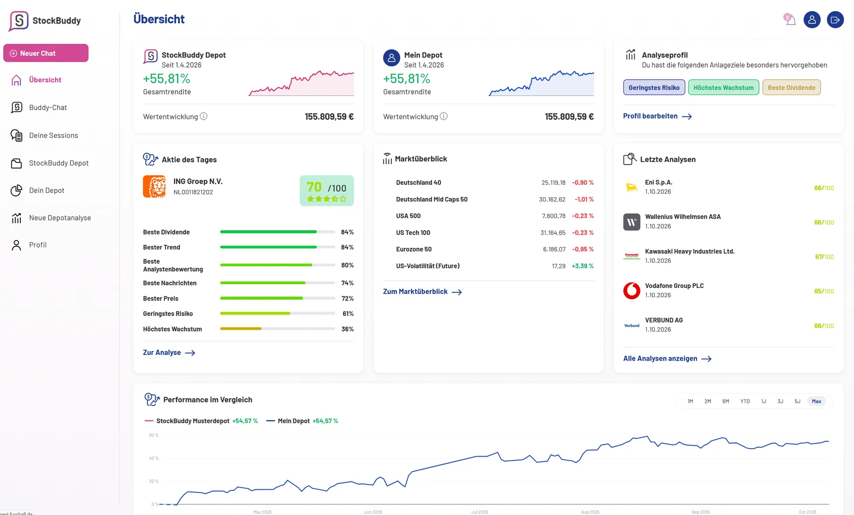The width and height of the screenshot is (854, 515).
Task: Click ING Groep N.V. lion logo
Action: [x=154, y=186]
